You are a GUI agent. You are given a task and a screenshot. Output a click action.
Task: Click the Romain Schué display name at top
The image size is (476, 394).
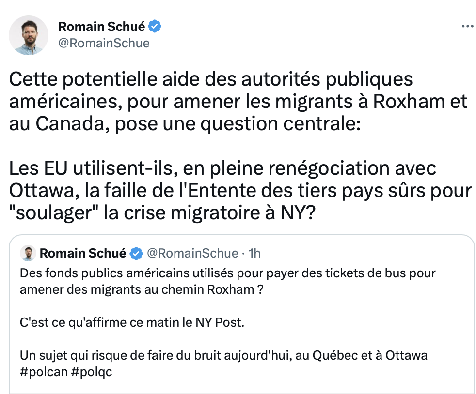point(102,26)
